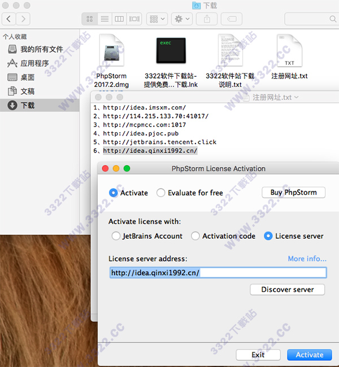Click highlighted line http://idea.qinxi1992.cn/ in text file

click(150, 151)
